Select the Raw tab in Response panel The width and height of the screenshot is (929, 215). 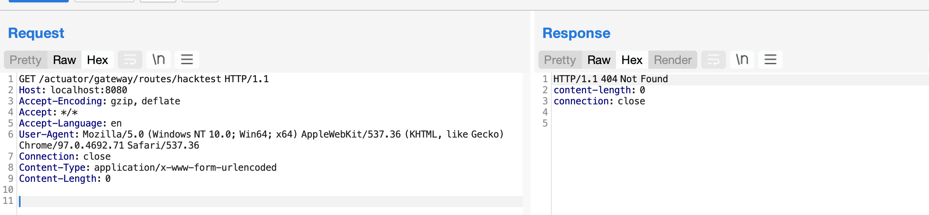(x=599, y=60)
